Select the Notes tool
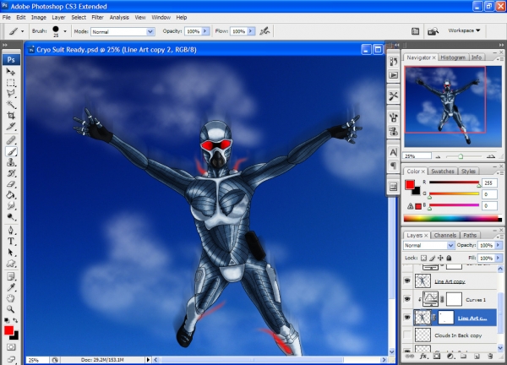The width and height of the screenshot is (507, 365). tap(11, 276)
